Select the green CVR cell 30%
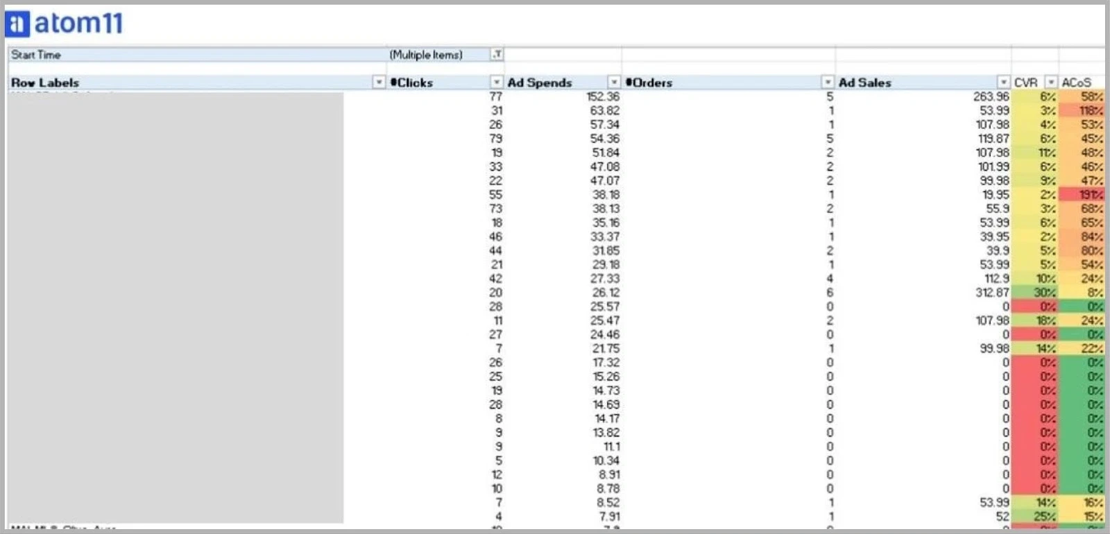The image size is (1110, 534). pyautogui.click(x=1035, y=293)
